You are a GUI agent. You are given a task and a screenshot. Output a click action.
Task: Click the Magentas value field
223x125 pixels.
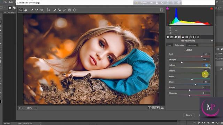(x=206, y=93)
